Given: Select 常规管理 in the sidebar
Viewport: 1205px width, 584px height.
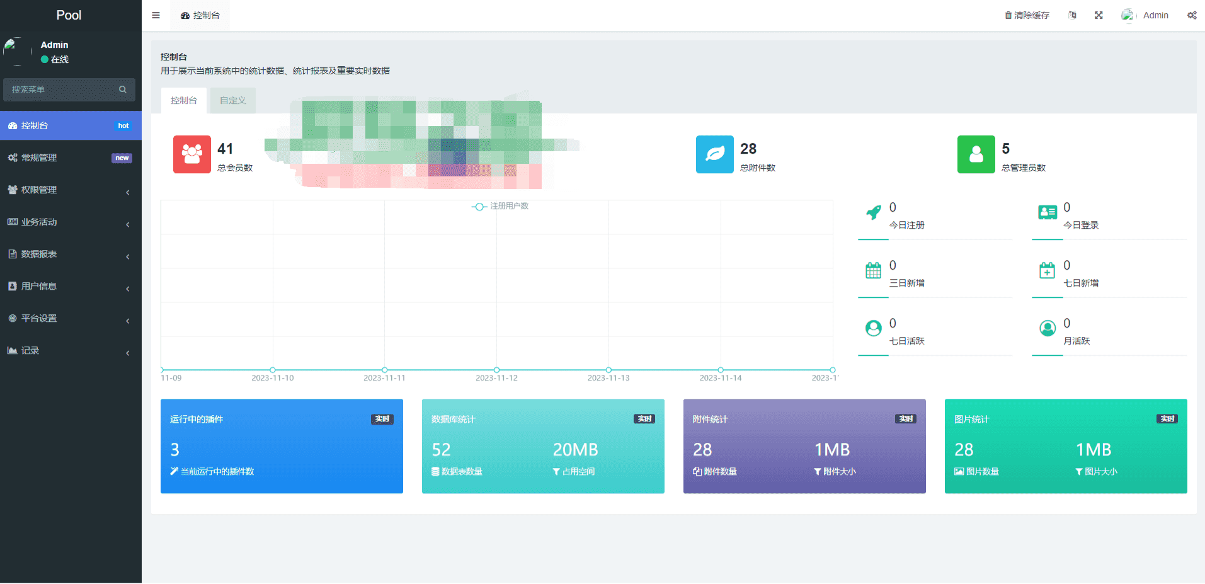Looking at the screenshot, I should click(x=71, y=157).
